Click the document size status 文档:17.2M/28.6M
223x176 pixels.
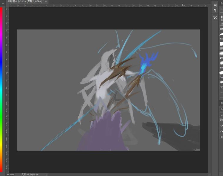tap(30, 175)
